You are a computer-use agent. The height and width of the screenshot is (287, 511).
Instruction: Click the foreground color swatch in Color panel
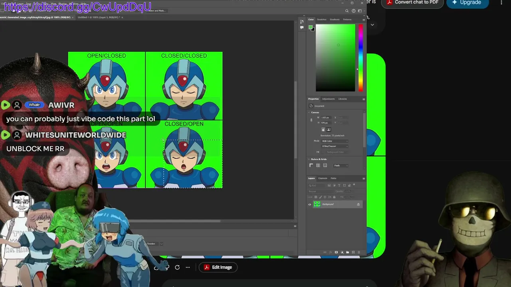(311, 27)
